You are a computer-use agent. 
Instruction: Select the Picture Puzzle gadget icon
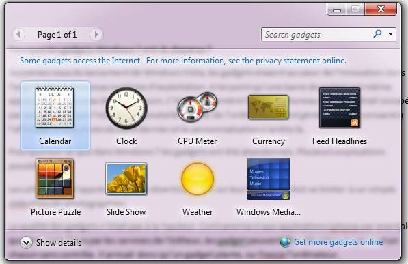click(55, 178)
